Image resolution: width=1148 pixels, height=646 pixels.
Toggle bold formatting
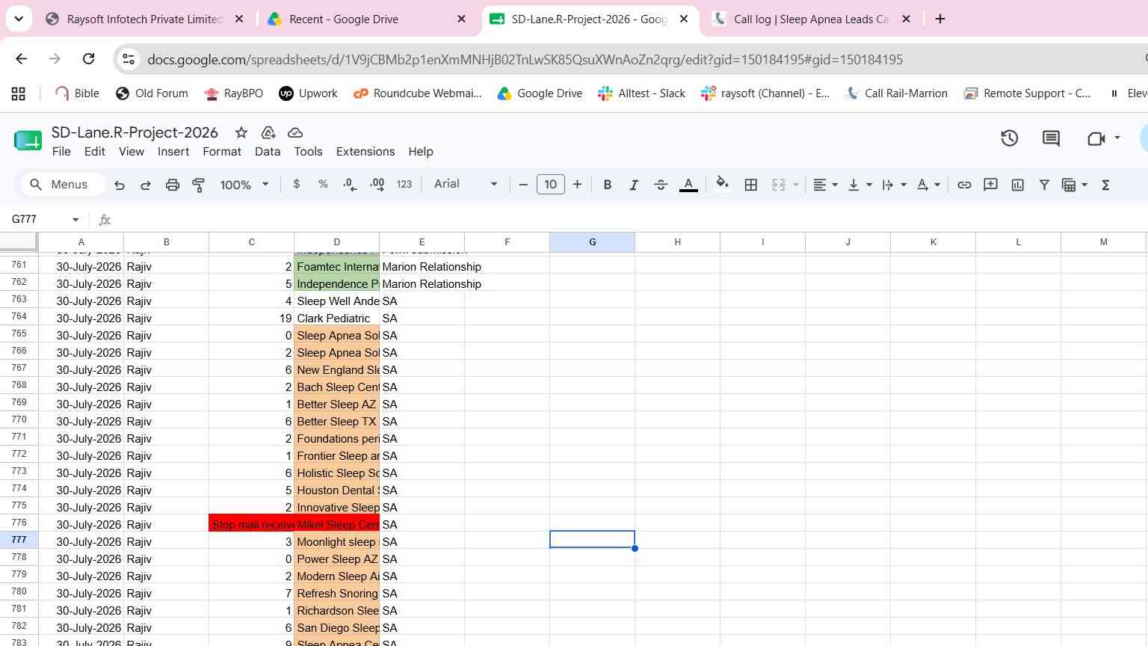click(608, 185)
